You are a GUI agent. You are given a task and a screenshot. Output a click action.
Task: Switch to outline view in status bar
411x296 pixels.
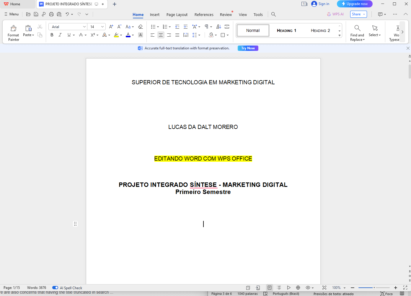point(279,287)
